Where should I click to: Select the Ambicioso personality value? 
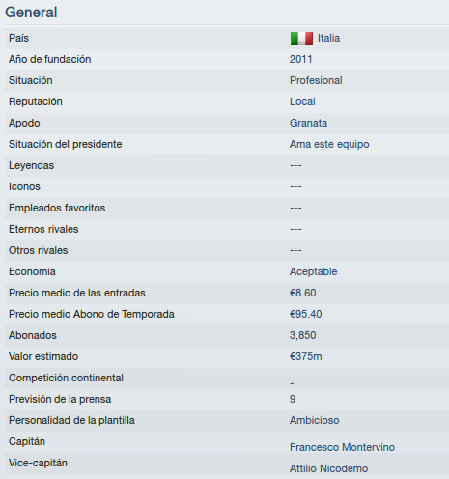(315, 420)
